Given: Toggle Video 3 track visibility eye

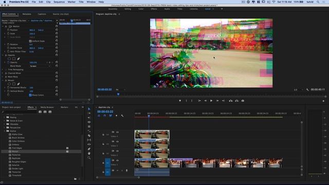Looking at the screenshot, I should 118,142.
